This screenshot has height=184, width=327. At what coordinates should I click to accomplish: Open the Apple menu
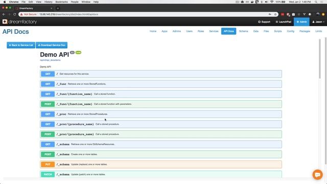[x=5, y=2]
